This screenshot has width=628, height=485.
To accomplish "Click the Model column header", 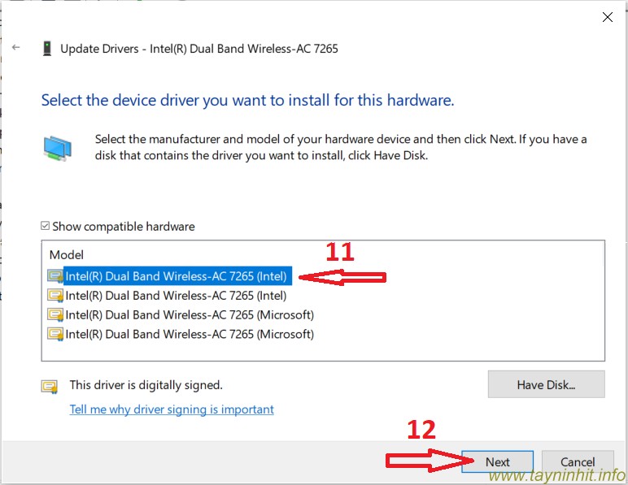I will point(66,255).
